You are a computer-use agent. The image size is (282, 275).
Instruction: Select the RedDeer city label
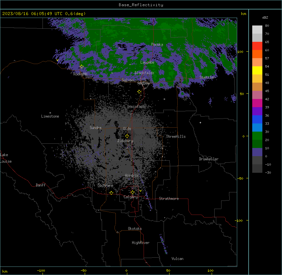pyautogui.click(x=144, y=83)
